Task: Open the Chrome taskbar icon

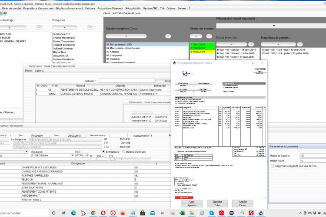Action: pyautogui.click(x=93, y=213)
